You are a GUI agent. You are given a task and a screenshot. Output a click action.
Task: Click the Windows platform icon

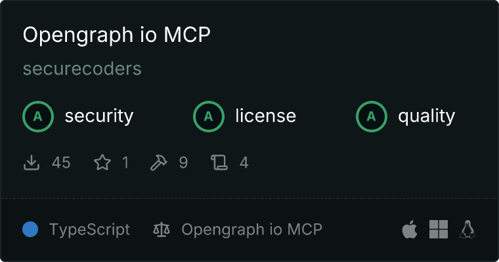pyautogui.click(x=439, y=229)
